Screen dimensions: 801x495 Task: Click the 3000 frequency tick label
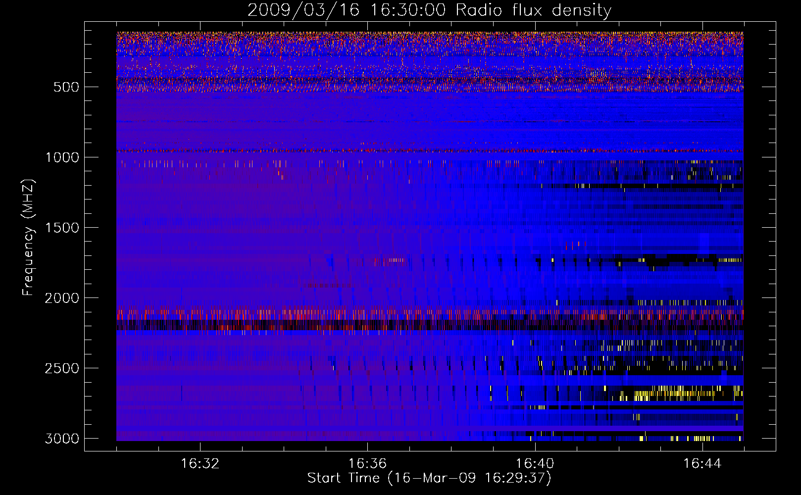[x=62, y=439]
